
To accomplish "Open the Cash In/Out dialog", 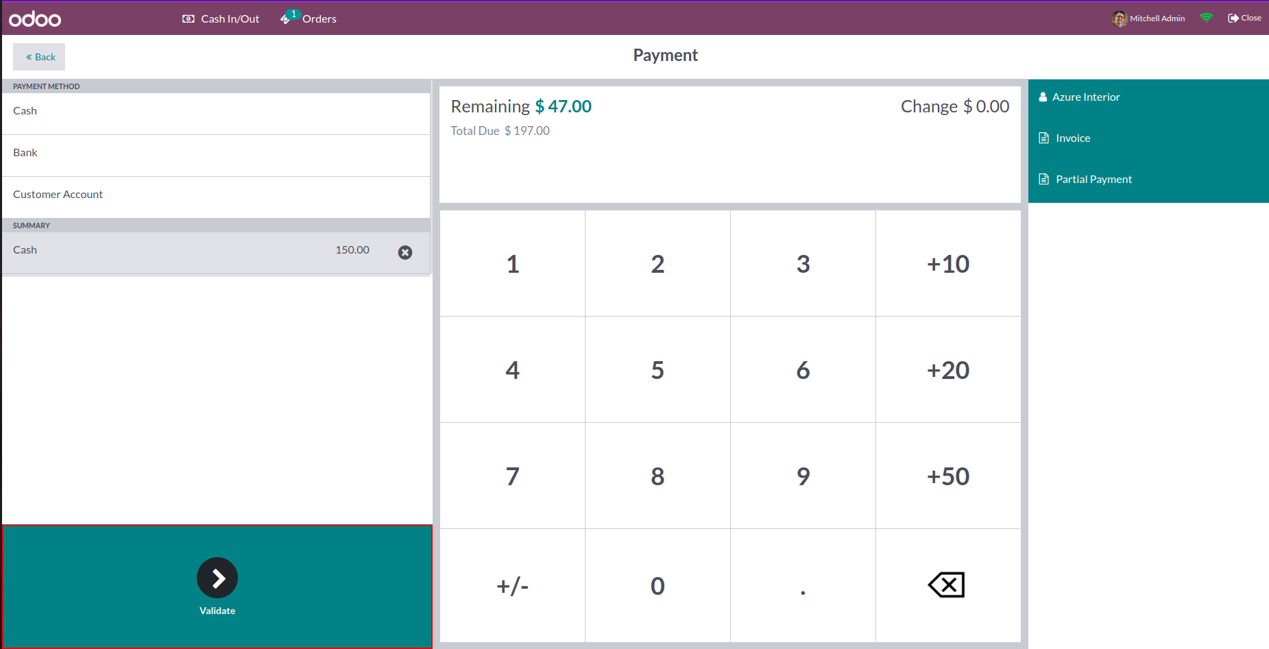I will (221, 19).
